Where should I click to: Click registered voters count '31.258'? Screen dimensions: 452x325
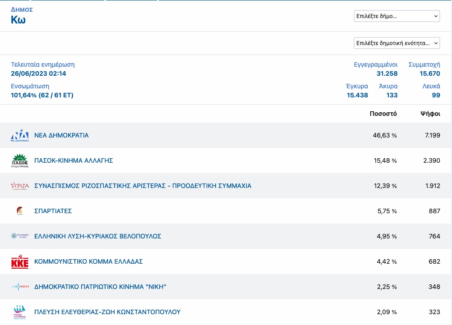[387, 73]
